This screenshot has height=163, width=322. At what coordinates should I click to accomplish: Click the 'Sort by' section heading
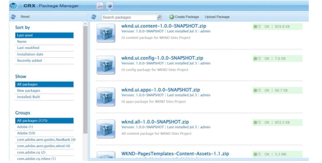[x=23, y=27]
